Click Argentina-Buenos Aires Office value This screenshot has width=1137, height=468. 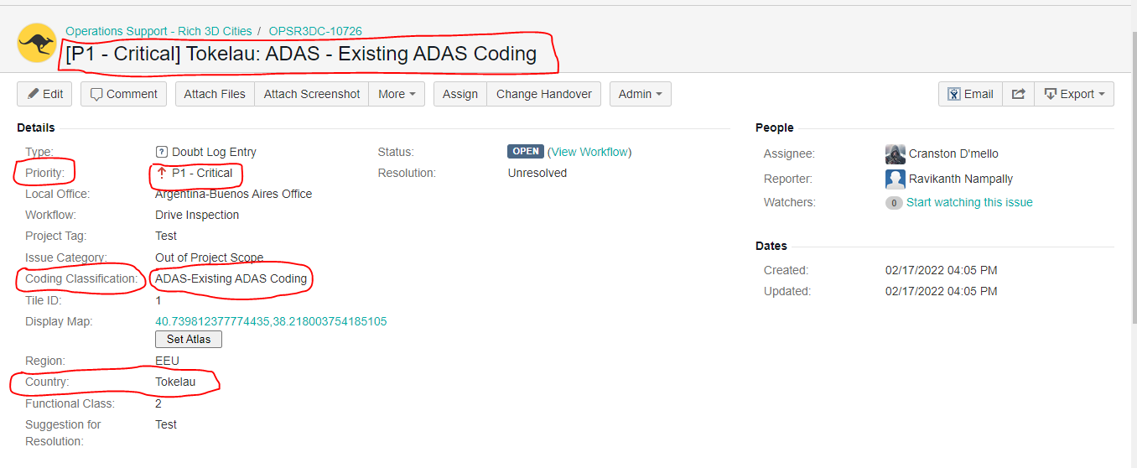point(234,194)
